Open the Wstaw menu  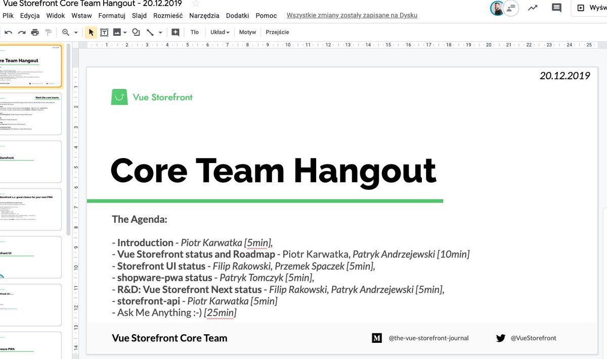[x=81, y=16]
